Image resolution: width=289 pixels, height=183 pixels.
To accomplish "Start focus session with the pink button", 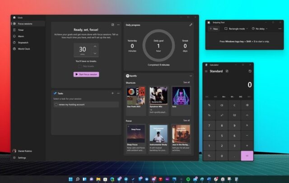I will (x=86, y=75).
